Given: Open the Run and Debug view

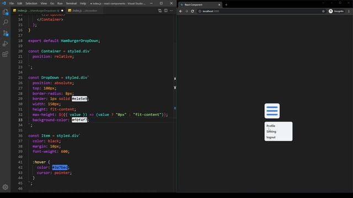Looking at the screenshot, I should pos(5,43).
